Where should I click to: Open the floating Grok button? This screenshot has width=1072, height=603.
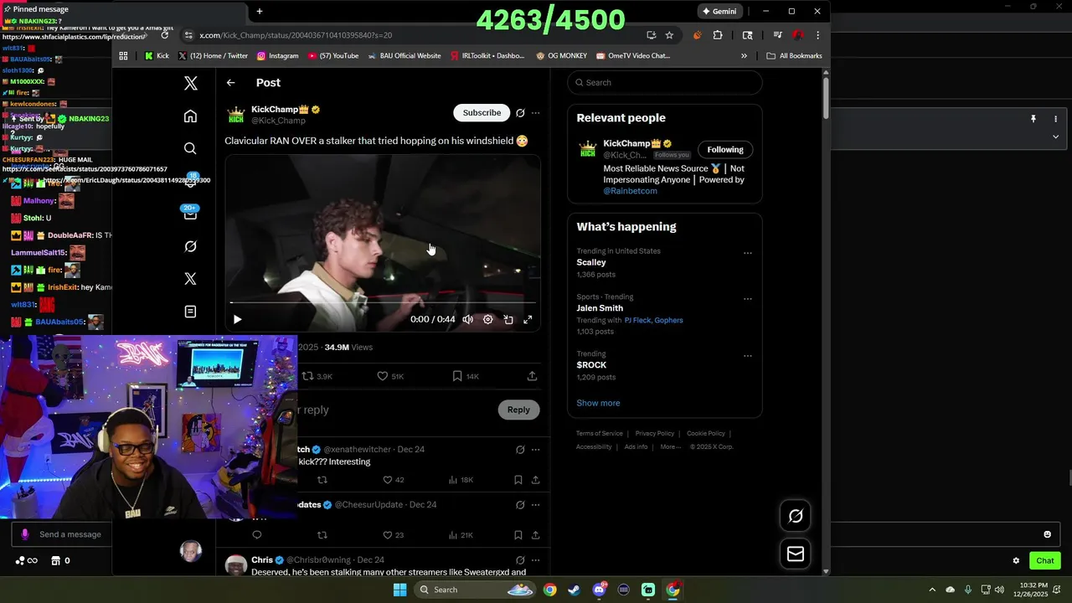pyautogui.click(x=796, y=516)
